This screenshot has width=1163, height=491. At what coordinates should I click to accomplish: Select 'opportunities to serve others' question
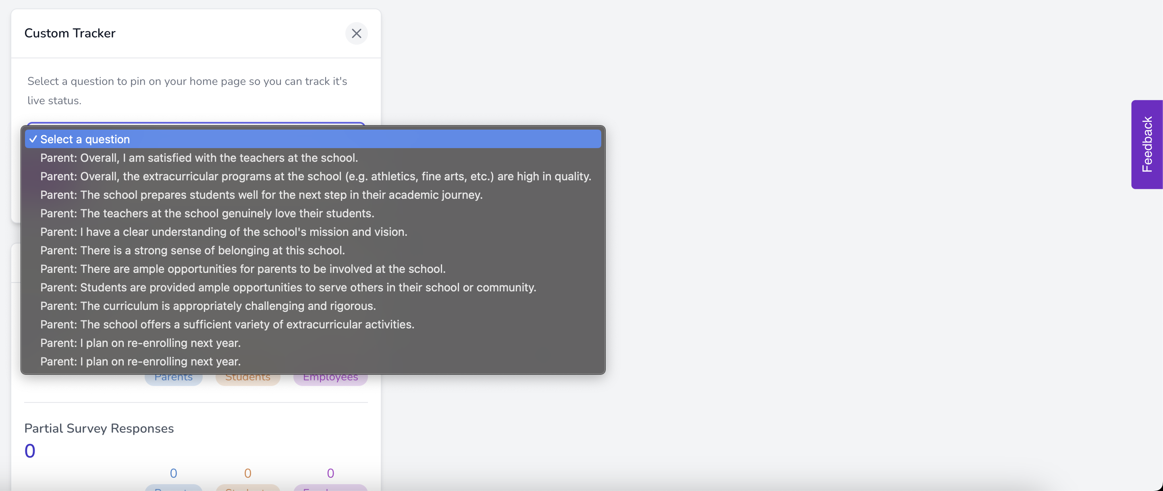(288, 287)
